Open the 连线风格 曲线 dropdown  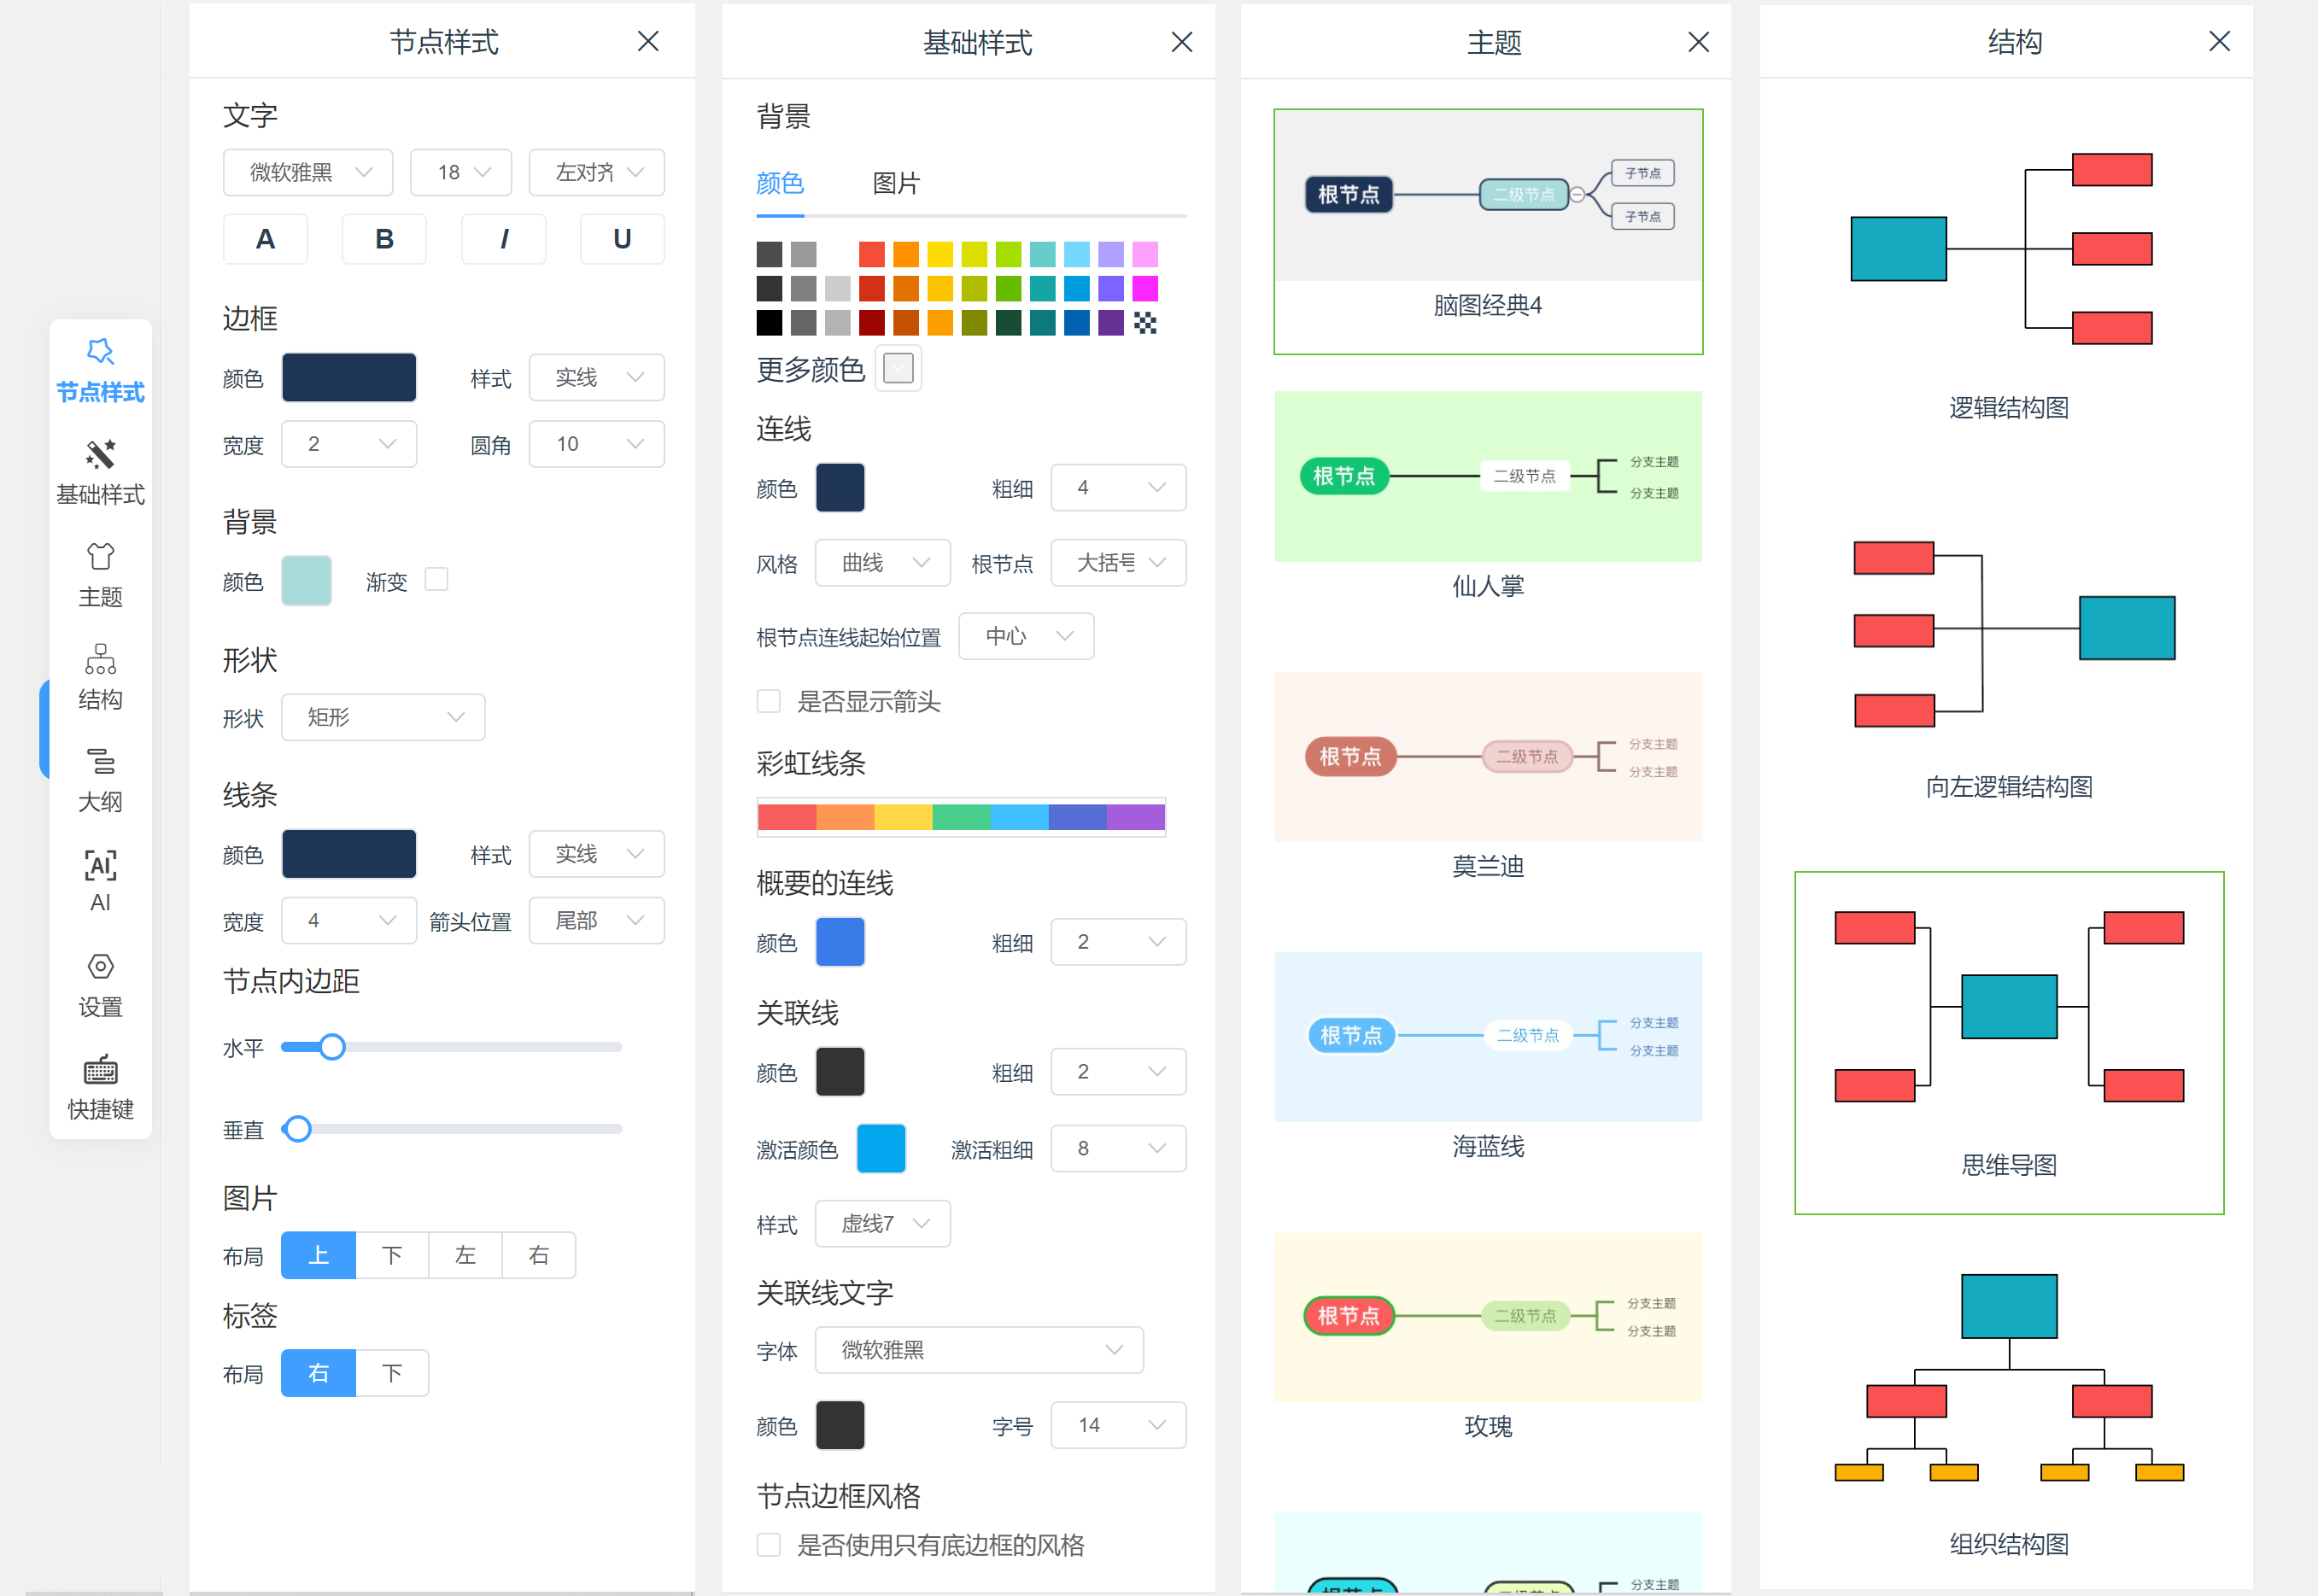click(x=882, y=562)
